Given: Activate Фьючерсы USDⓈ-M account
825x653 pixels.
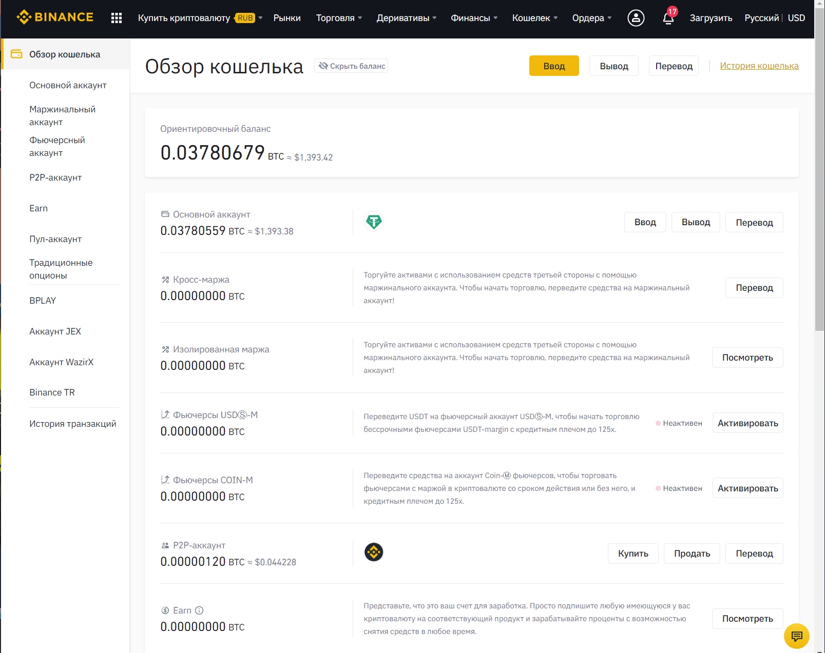Looking at the screenshot, I should point(747,423).
